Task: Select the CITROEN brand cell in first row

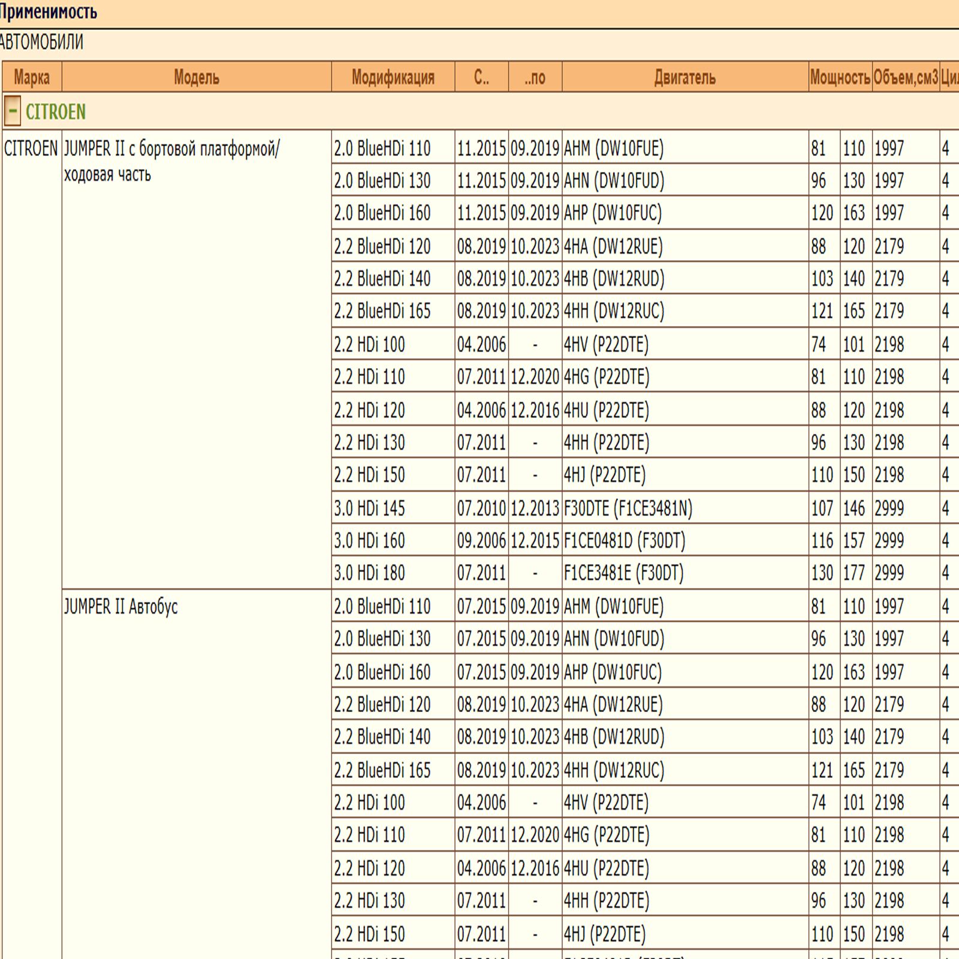Action: tap(31, 148)
